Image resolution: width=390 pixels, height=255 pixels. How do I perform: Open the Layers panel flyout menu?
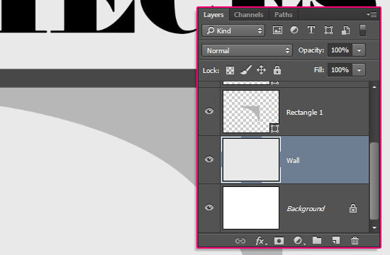pyautogui.click(x=372, y=15)
